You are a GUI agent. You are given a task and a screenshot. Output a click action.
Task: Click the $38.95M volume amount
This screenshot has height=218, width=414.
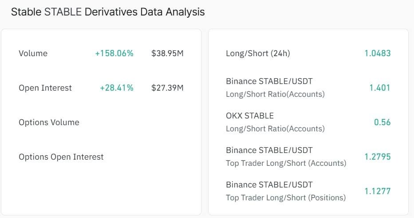tap(167, 54)
